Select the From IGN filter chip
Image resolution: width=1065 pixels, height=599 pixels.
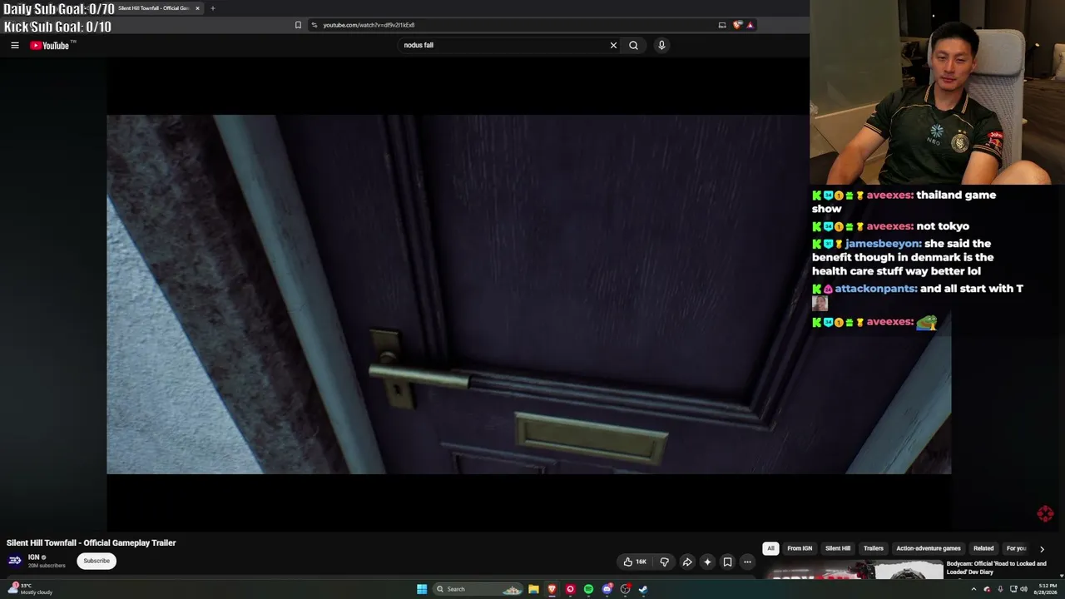(x=800, y=548)
